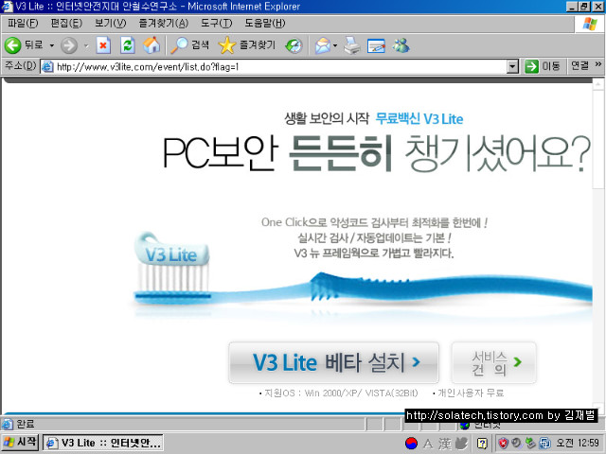Click the 연결 (Links) toolbar label
The image size is (606, 454).
pyautogui.click(x=579, y=65)
